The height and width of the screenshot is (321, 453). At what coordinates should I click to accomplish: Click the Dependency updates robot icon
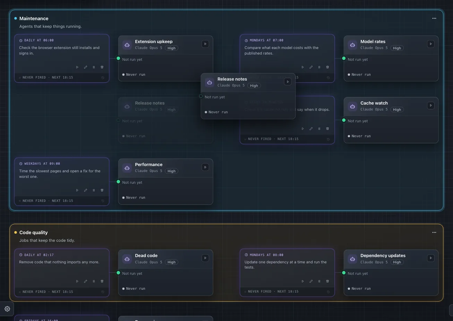pos(352,259)
